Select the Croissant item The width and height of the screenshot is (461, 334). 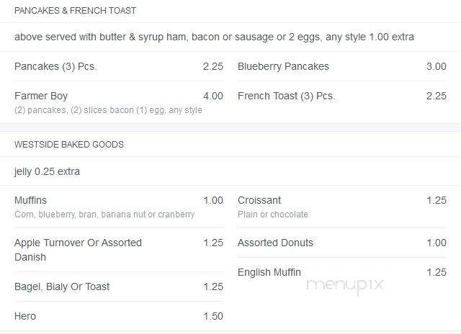[259, 200]
